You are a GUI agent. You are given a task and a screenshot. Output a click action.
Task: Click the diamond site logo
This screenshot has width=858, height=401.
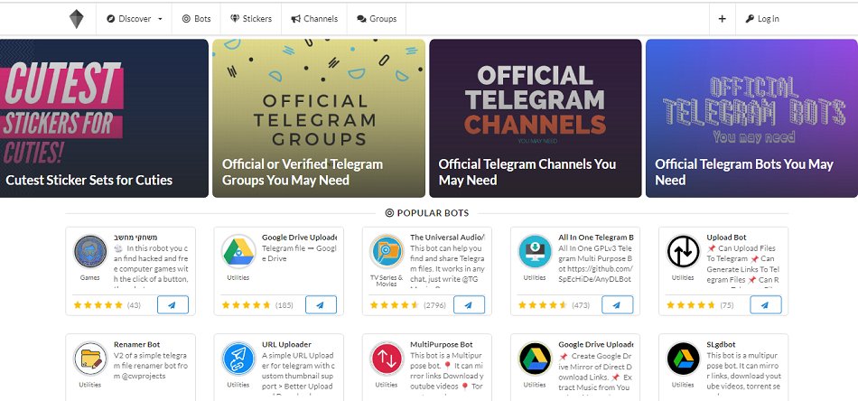(x=77, y=19)
